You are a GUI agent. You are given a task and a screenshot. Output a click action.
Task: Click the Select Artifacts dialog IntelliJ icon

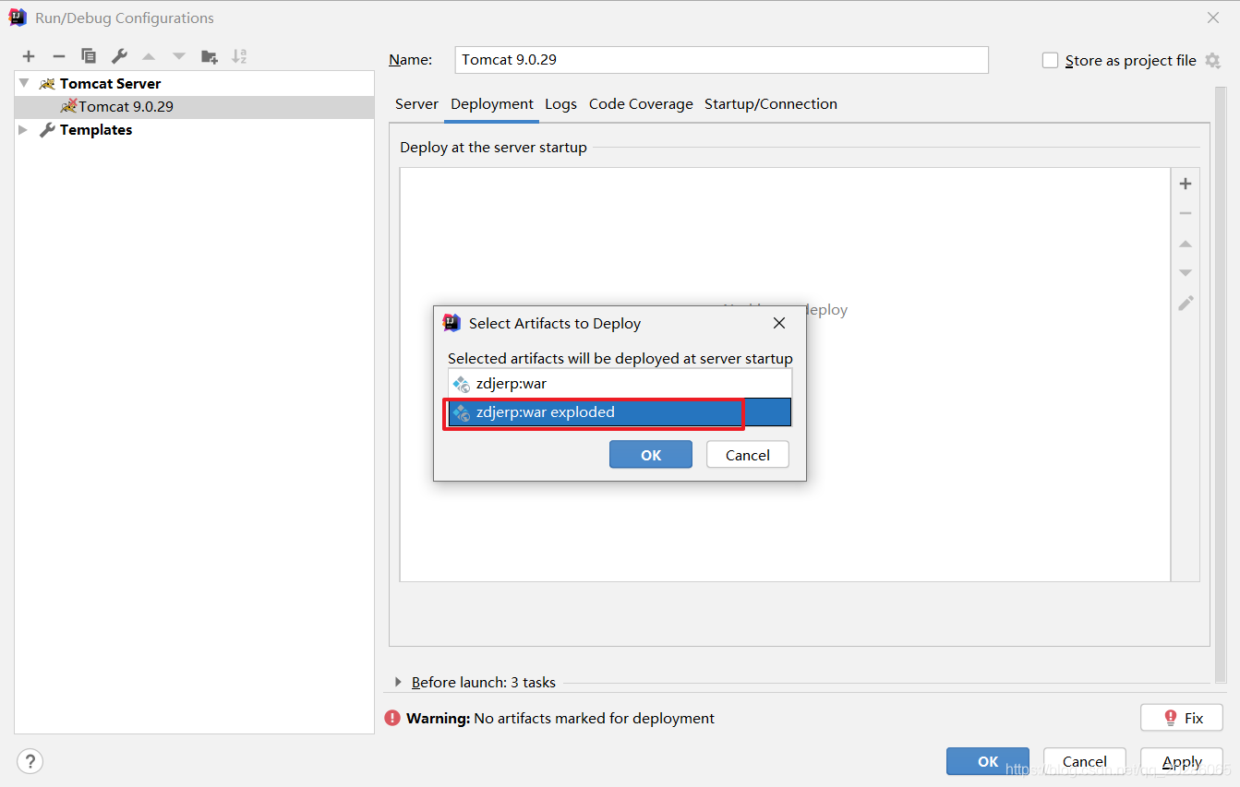coord(451,323)
